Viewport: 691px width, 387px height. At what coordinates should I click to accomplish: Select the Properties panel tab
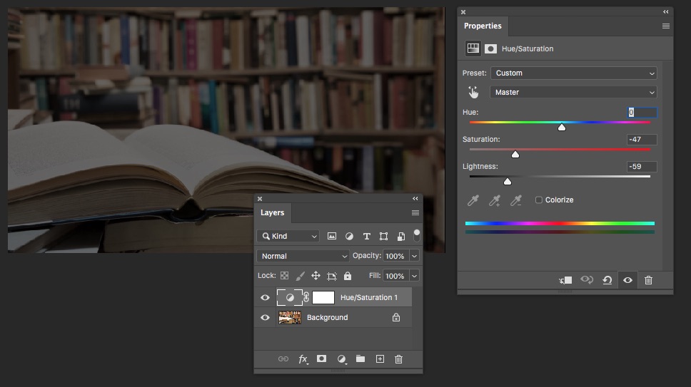tap(483, 26)
